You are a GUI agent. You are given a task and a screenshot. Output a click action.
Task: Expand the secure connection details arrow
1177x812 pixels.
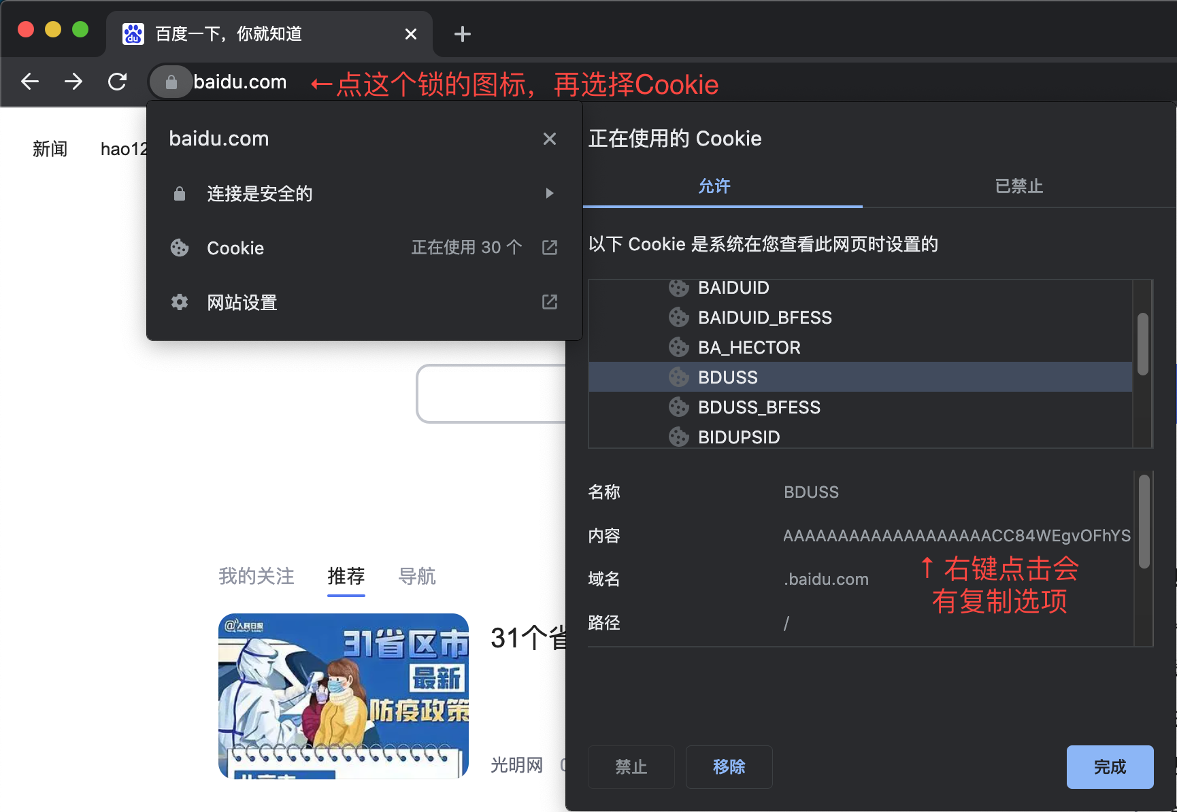[550, 193]
